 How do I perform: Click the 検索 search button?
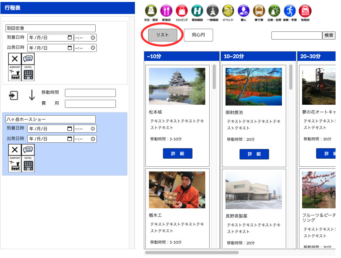click(329, 35)
